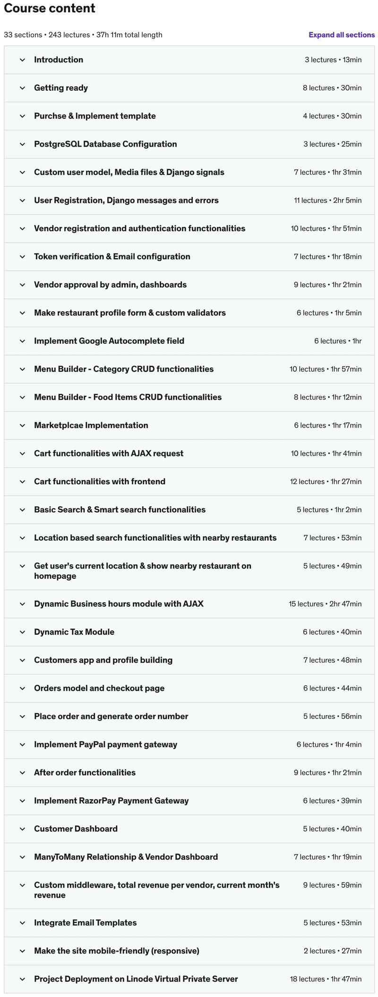Open the Purchse & Implement template section

pyautogui.click(x=94, y=116)
